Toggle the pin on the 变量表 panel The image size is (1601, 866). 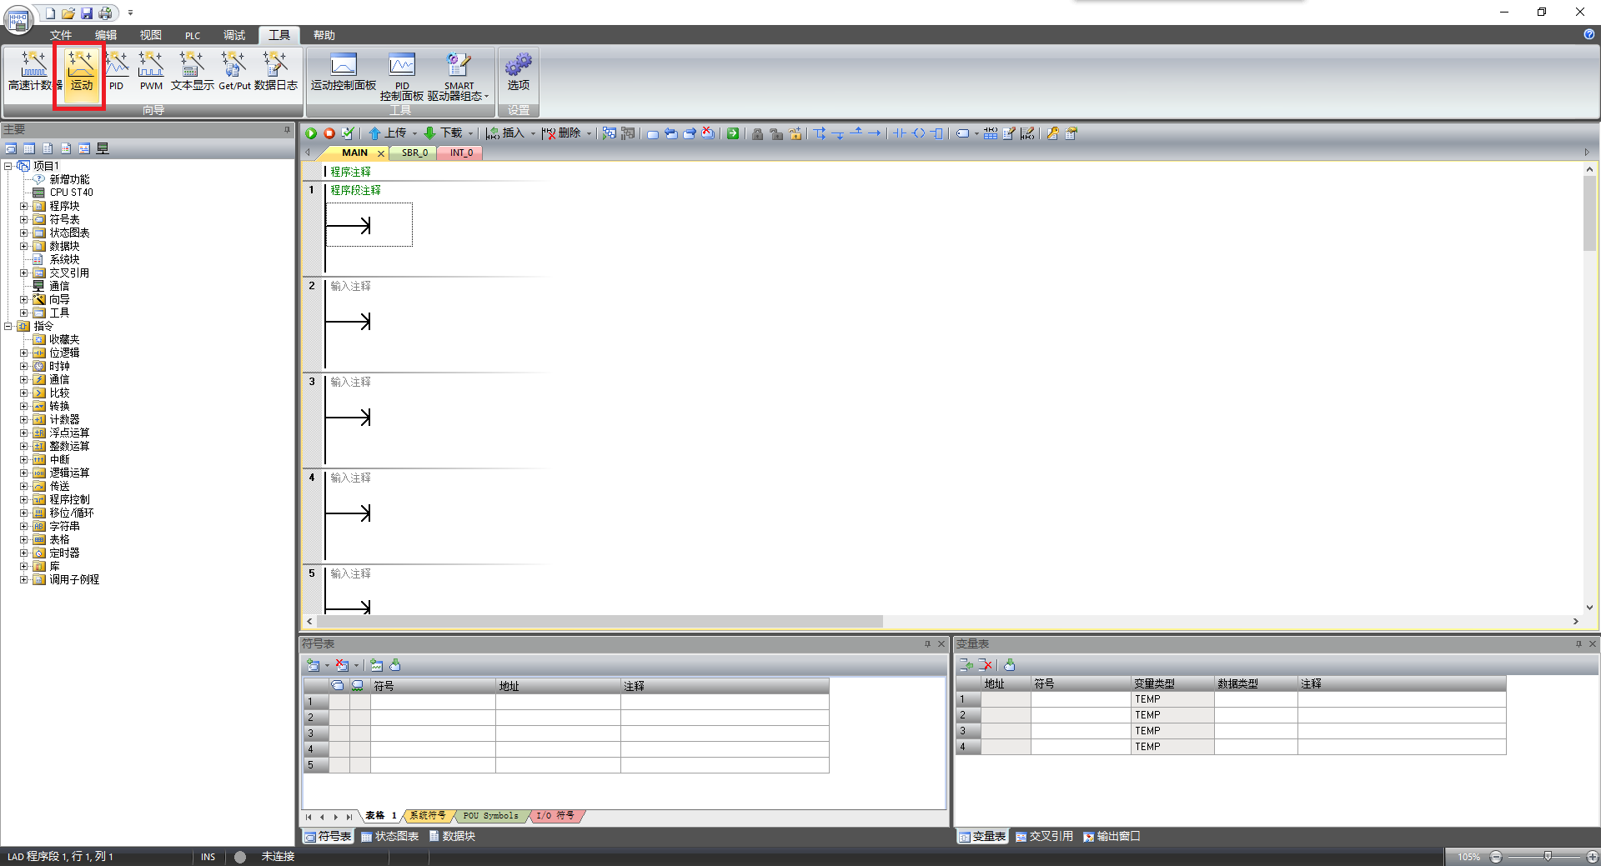pos(1578,643)
